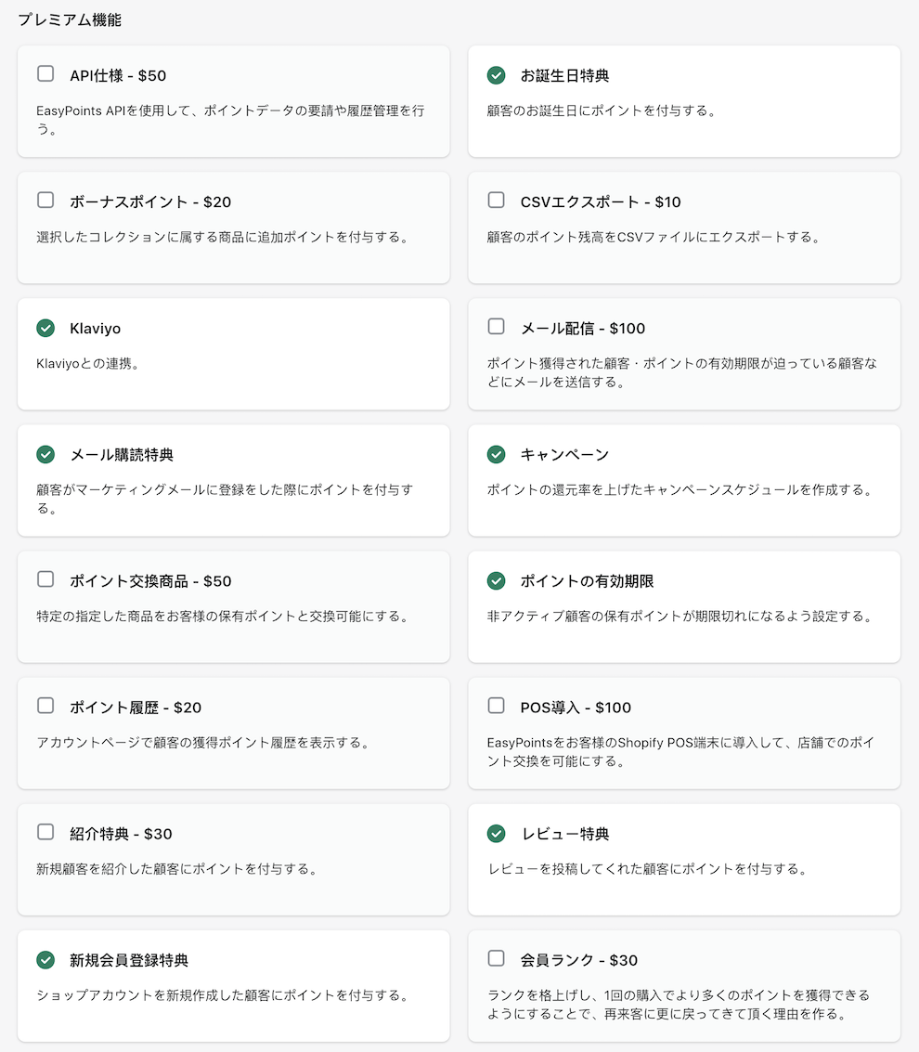Turn off the キャンペーン feature
This screenshot has width=919, height=1052.
coord(496,454)
